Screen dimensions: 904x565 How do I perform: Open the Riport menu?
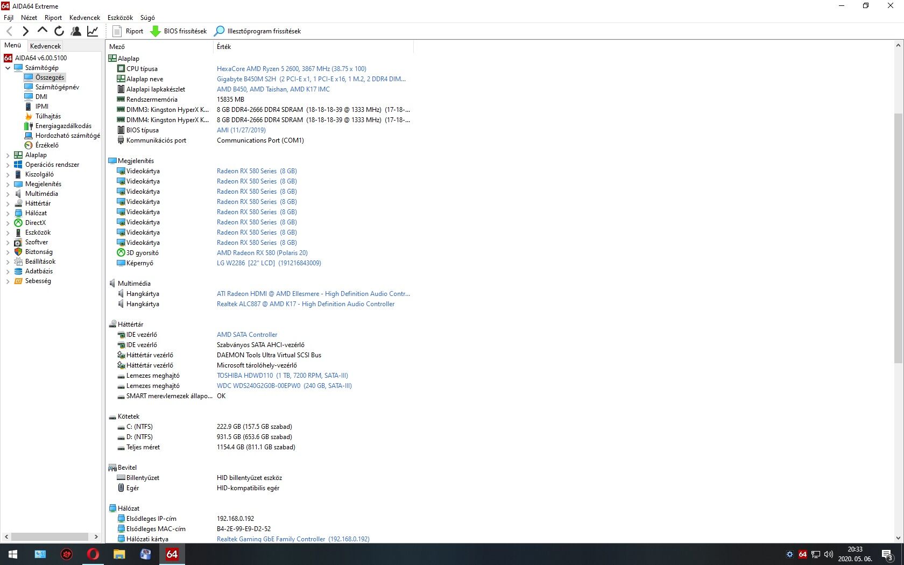53,18
